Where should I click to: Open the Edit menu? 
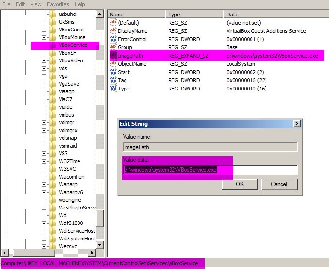click(20, 4)
